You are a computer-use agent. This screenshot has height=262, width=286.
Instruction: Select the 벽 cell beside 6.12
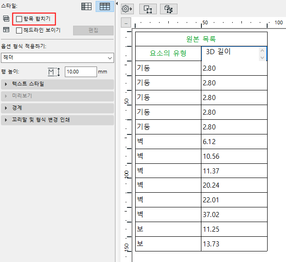pos(168,141)
